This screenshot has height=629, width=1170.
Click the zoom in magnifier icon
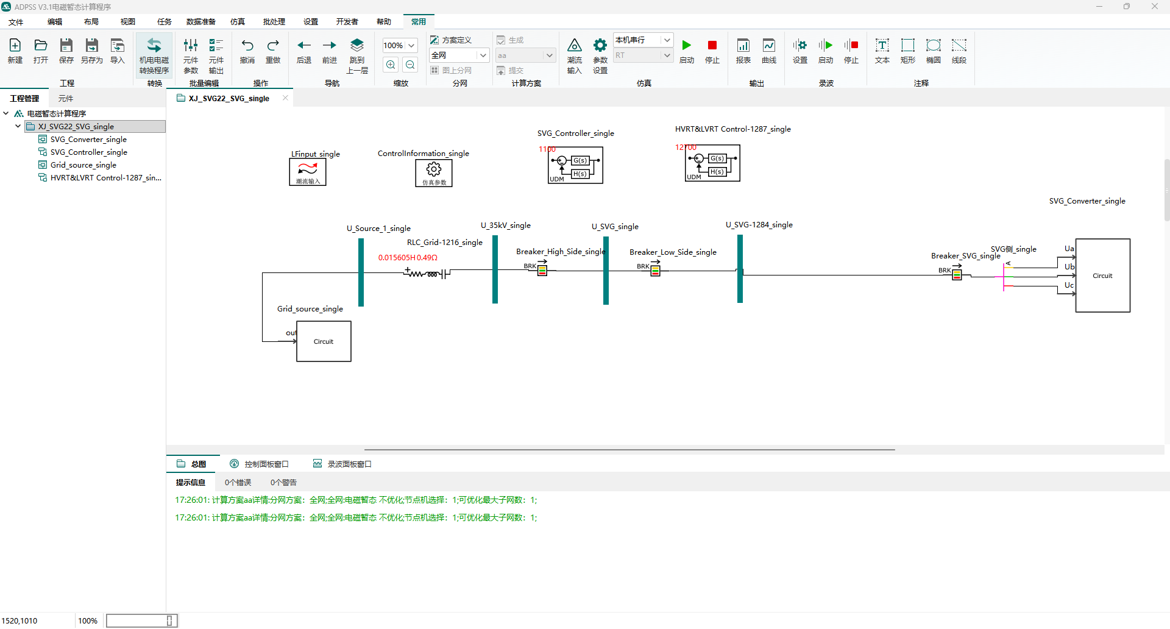391,65
